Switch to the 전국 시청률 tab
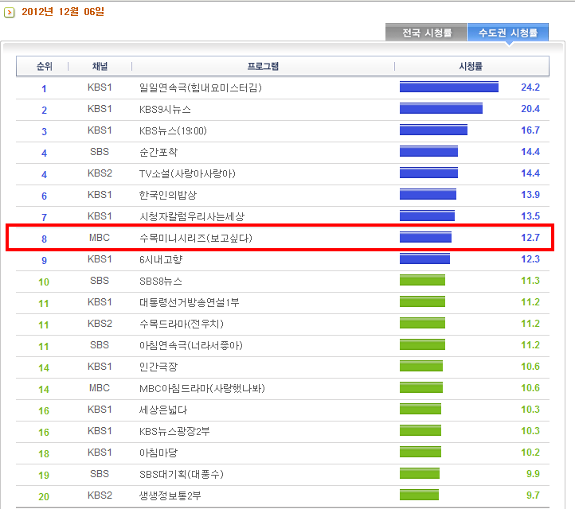 426,33
